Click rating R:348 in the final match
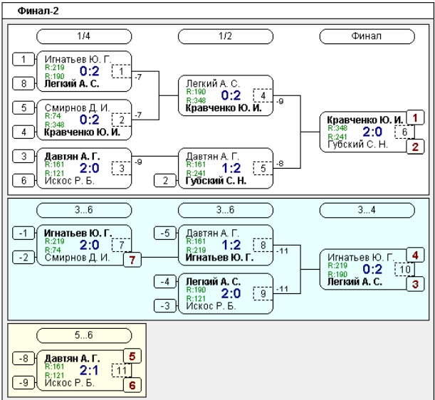The height and width of the screenshot is (400, 435). (337, 128)
